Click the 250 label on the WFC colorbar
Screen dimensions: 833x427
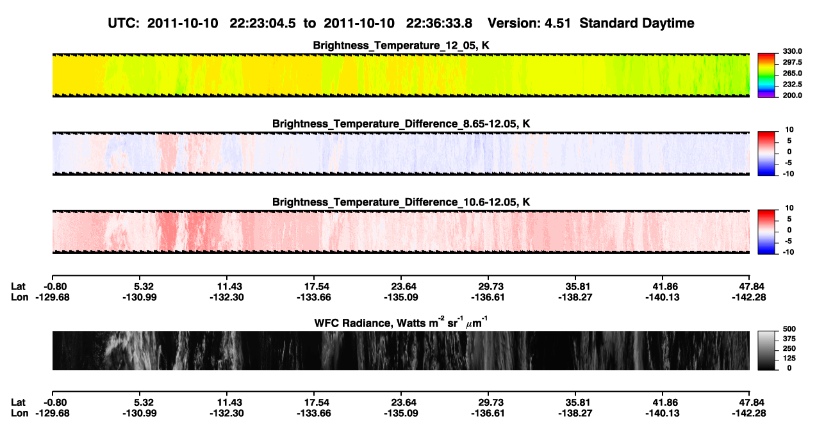pyautogui.click(x=789, y=348)
